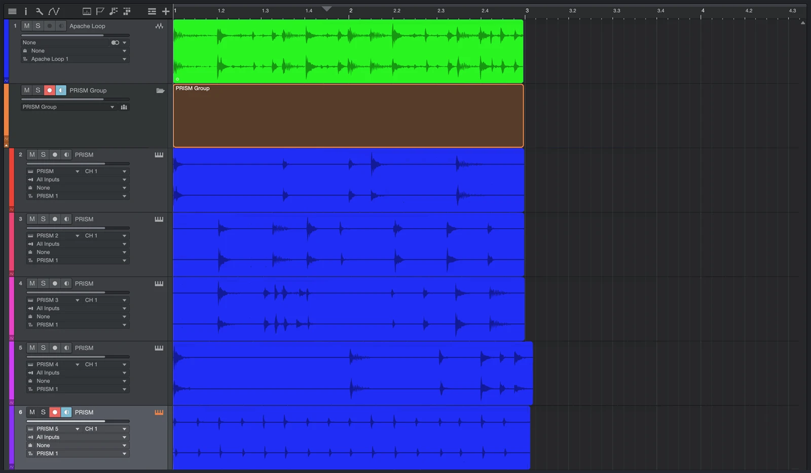Click the waveform icon on the Apache Loop track
The image size is (811, 473).
click(159, 25)
